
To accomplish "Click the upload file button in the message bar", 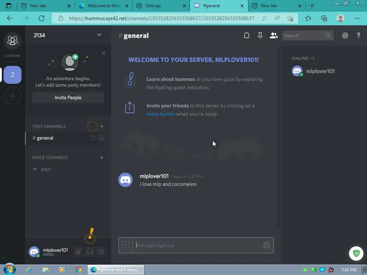I will tap(125, 245).
